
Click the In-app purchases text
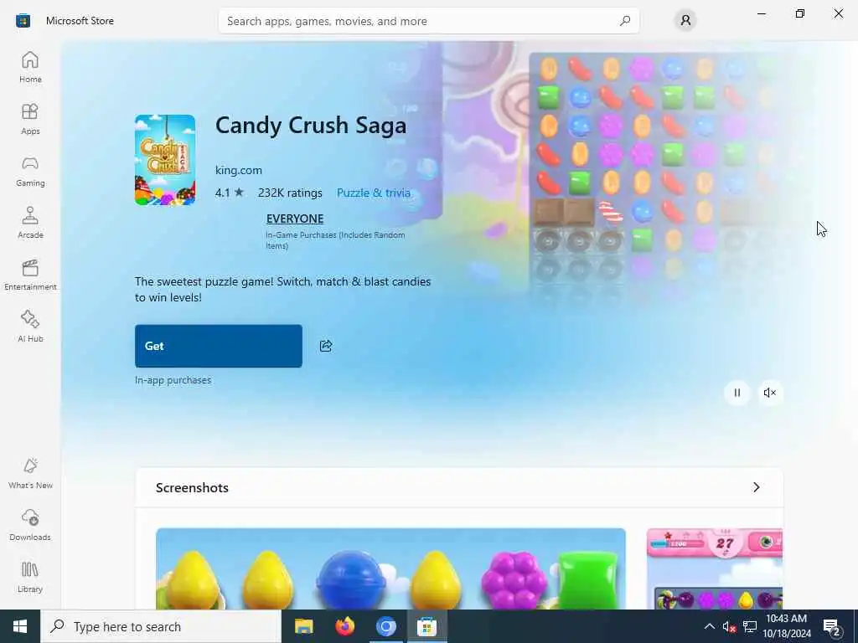[173, 380]
